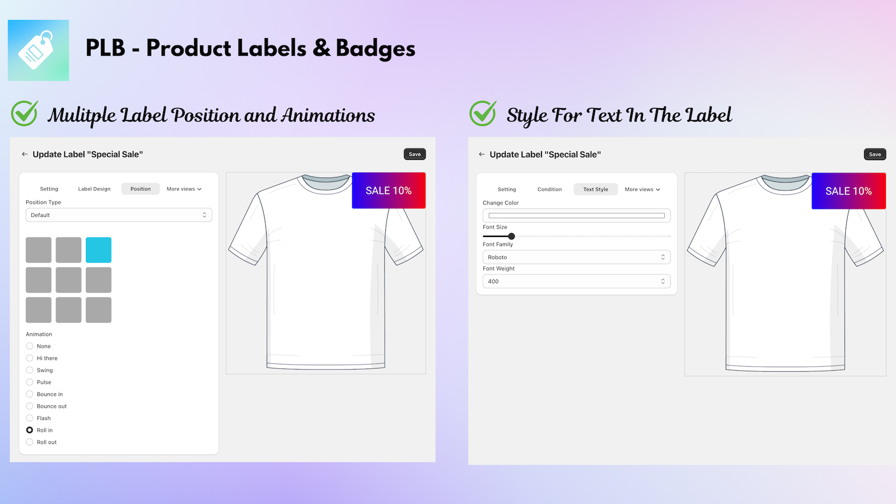Enable the Flash animation
The image size is (896, 504).
pyautogui.click(x=30, y=418)
